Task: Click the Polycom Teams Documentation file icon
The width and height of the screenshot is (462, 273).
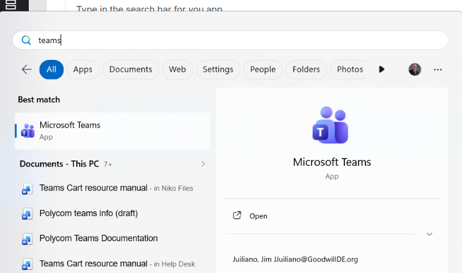Action: 27,239
